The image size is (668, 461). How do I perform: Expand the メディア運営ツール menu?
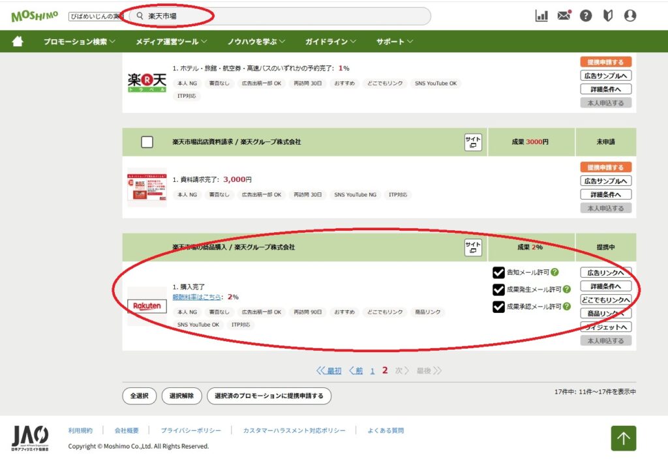coord(172,41)
